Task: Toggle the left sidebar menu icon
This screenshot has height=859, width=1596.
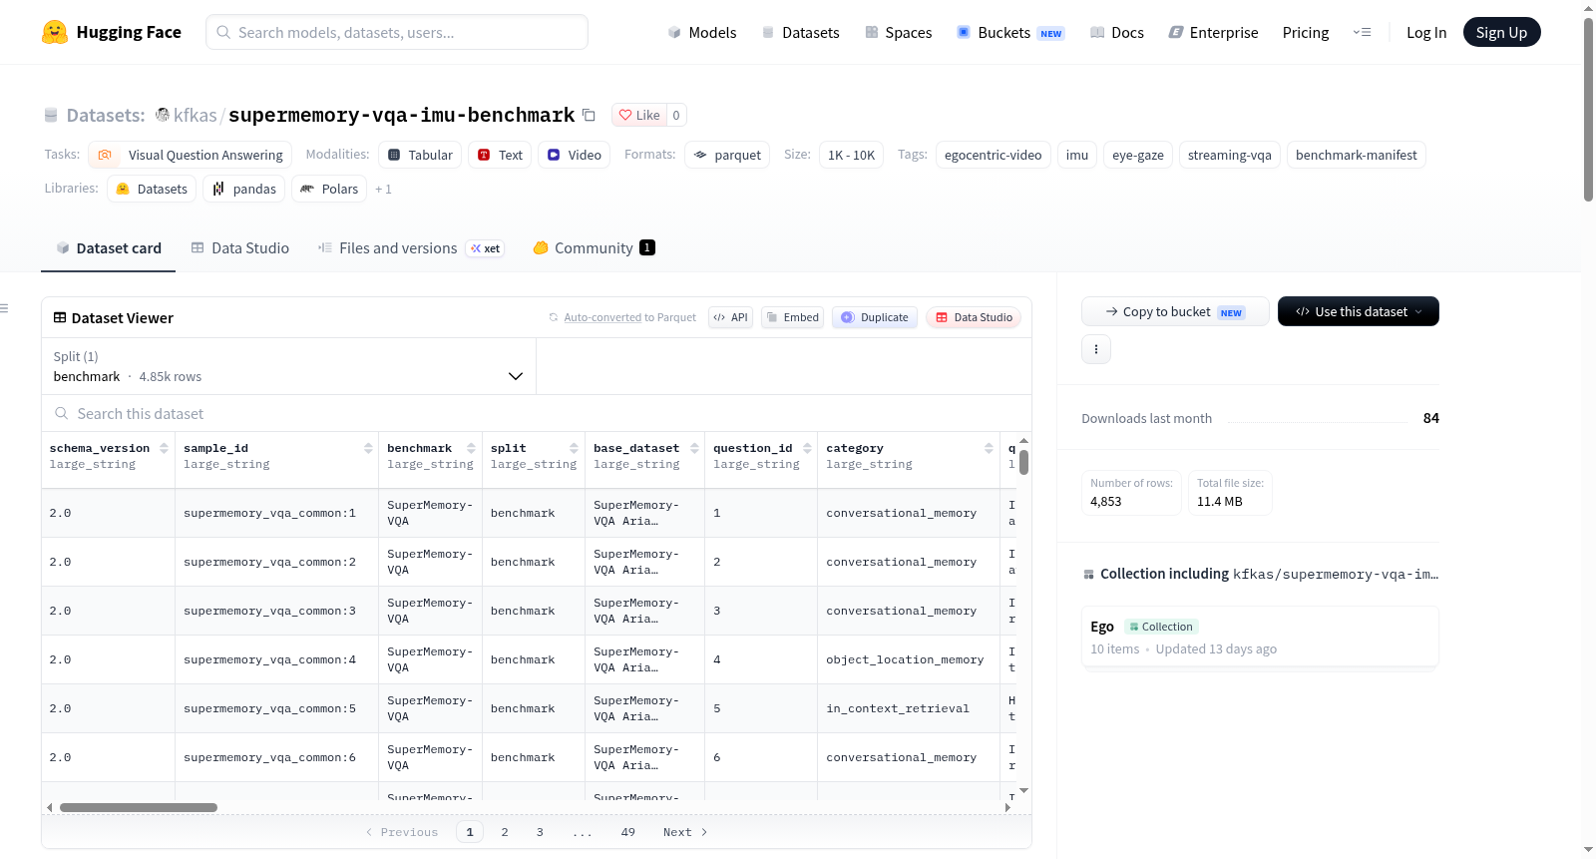Action: point(4,308)
